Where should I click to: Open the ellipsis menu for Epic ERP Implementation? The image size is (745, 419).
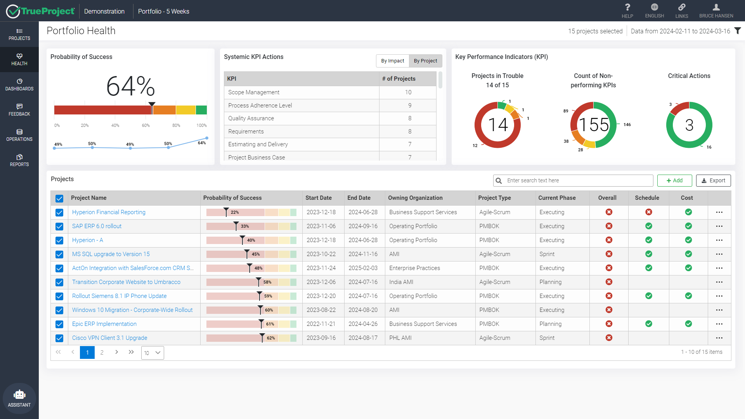[719, 324]
